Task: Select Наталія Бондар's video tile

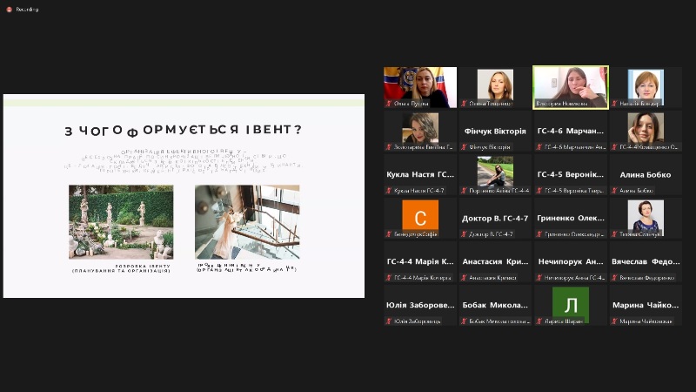Action: [x=646, y=87]
